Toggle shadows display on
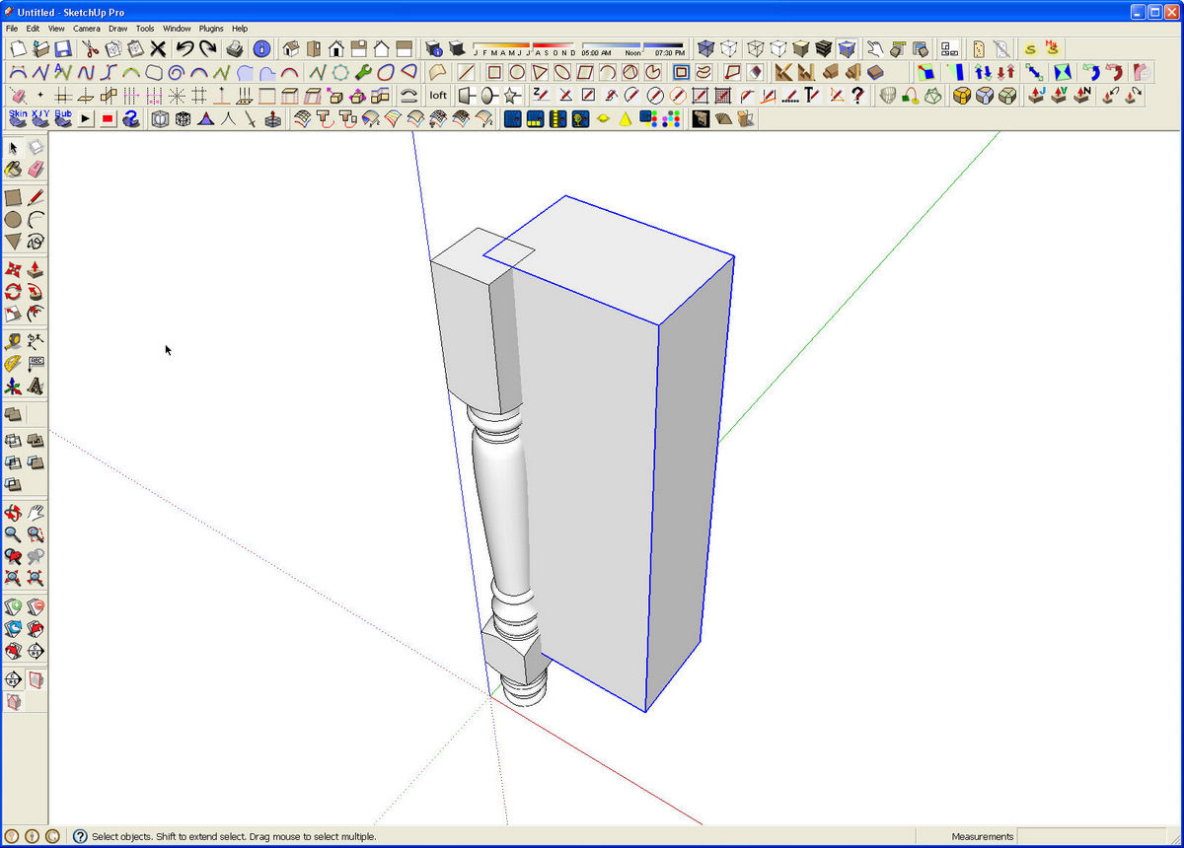The image size is (1184, 848). click(x=458, y=47)
